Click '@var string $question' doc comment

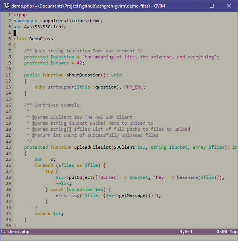point(62,51)
